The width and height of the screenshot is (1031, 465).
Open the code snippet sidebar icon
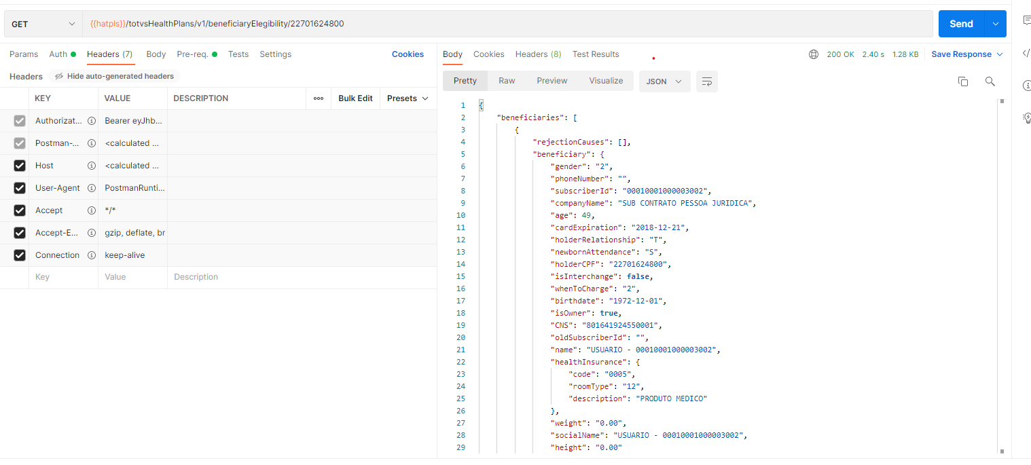pyautogui.click(x=1026, y=53)
